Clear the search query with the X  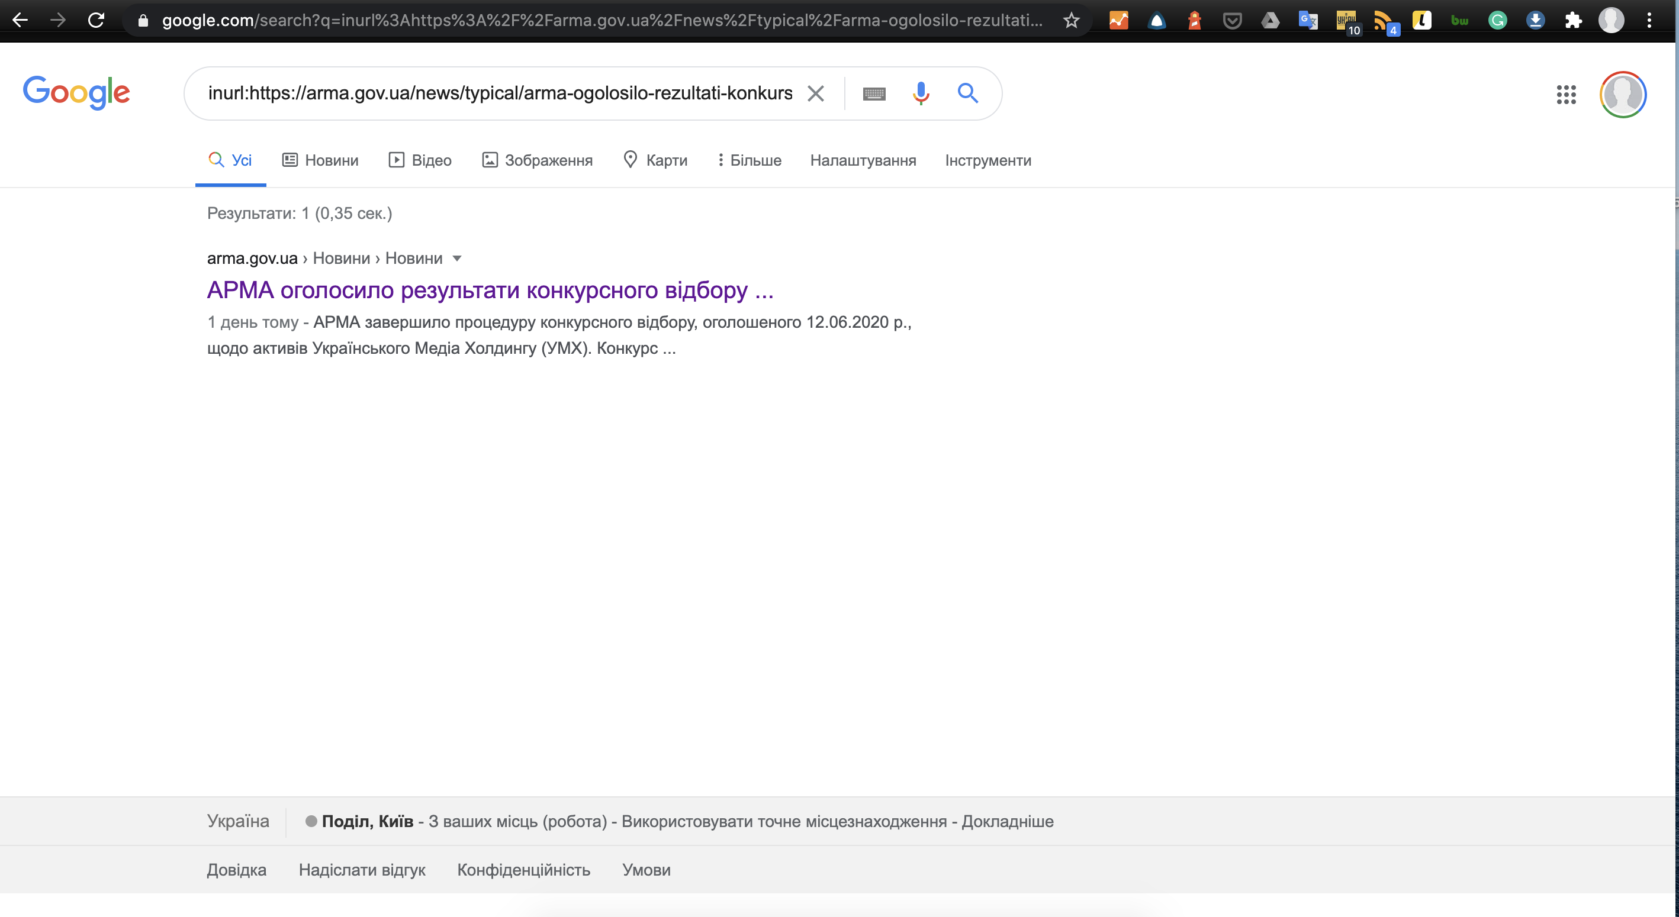tap(815, 94)
